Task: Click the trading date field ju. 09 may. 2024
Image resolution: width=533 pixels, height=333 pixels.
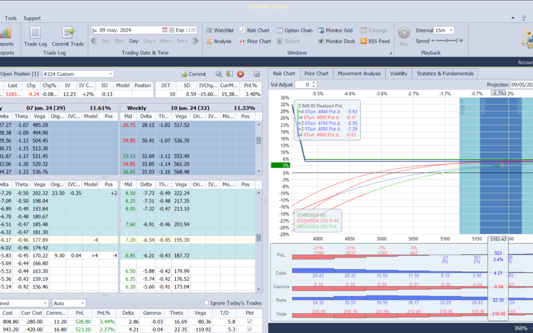Action: 126,30
